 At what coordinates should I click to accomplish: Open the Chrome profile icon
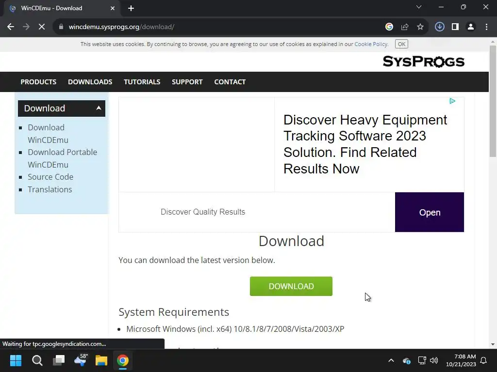point(471,27)
